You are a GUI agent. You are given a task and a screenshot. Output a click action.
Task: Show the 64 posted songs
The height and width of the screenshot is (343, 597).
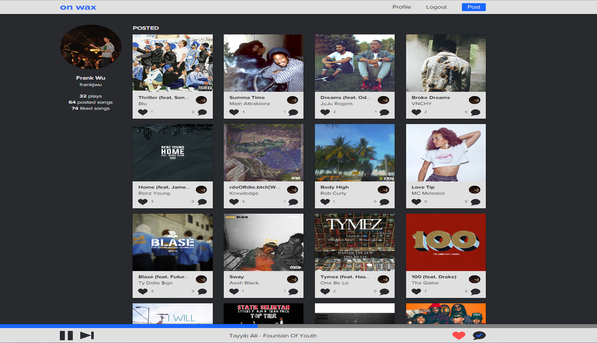click(91, 102)
